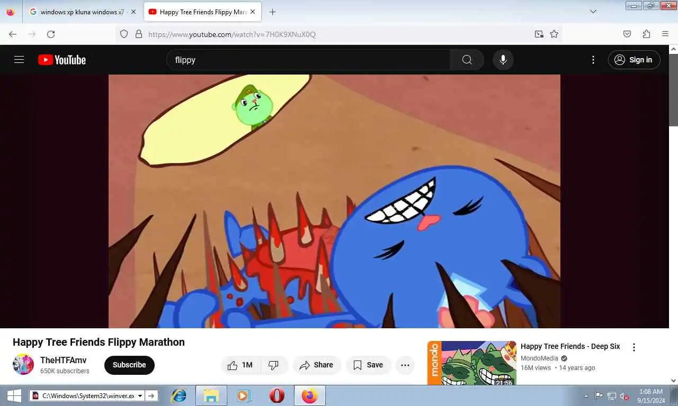Expand the list all tabs dropdown
The height and width of the screenshot is (406, 678).
[x=593, y=12]
